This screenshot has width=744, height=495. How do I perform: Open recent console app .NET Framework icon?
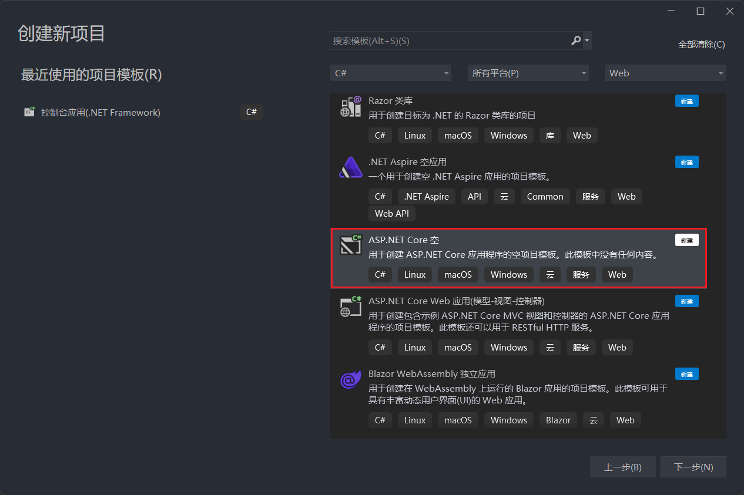29,112
